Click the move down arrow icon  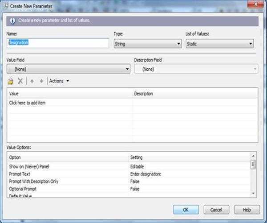pyautogui.click(x=41, y=81)
